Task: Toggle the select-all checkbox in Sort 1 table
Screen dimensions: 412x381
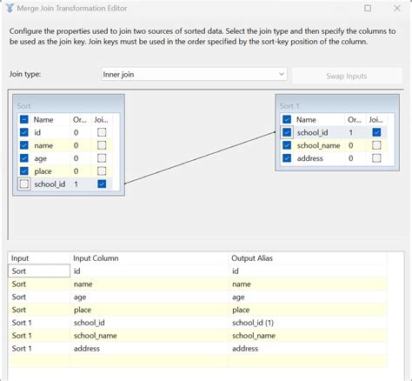Action: pos(287,119)
